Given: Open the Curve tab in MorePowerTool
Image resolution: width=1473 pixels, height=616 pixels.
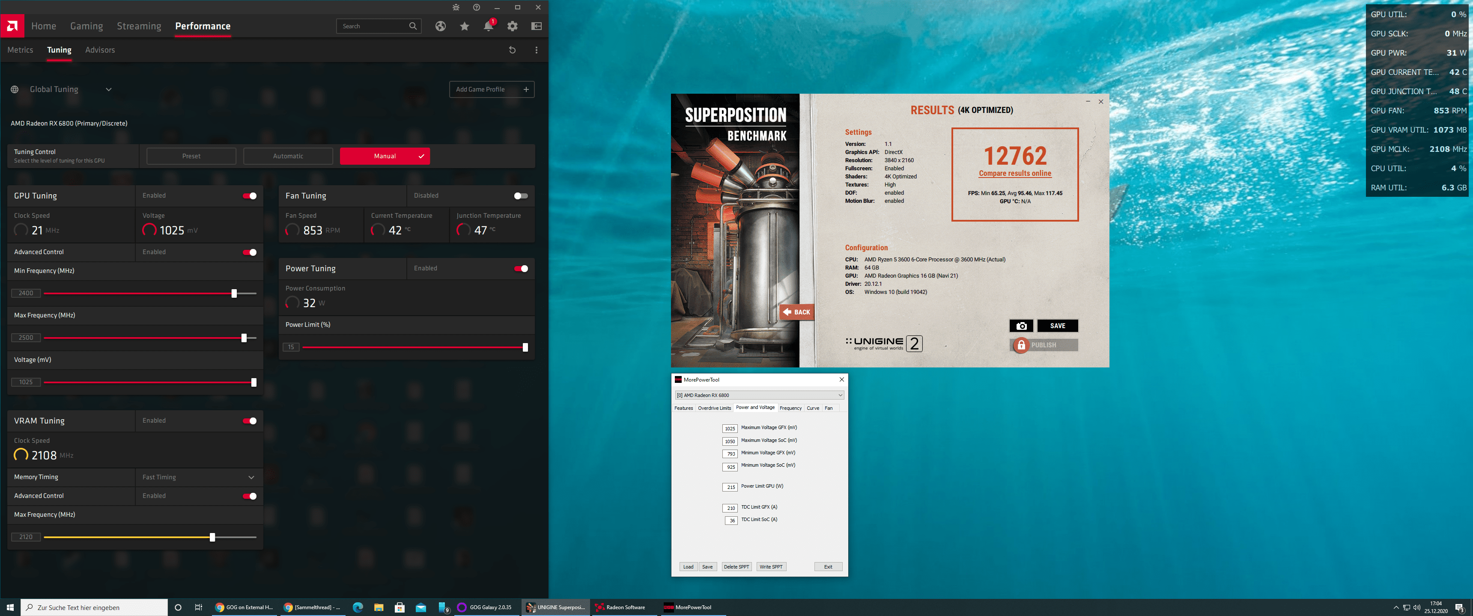Looking at the screenshot, I should pos(813,408).
